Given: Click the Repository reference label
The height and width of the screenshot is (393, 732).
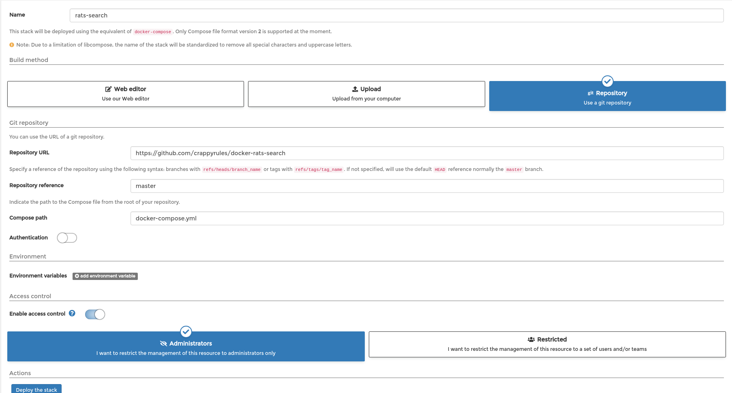Looking at the screenshot, I should [36, 185].
